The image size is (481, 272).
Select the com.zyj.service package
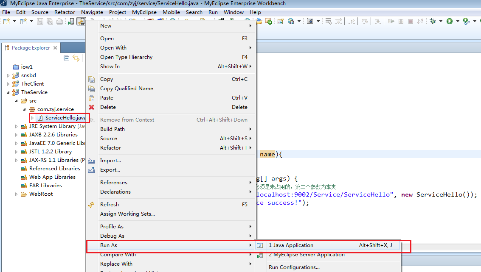55,109
